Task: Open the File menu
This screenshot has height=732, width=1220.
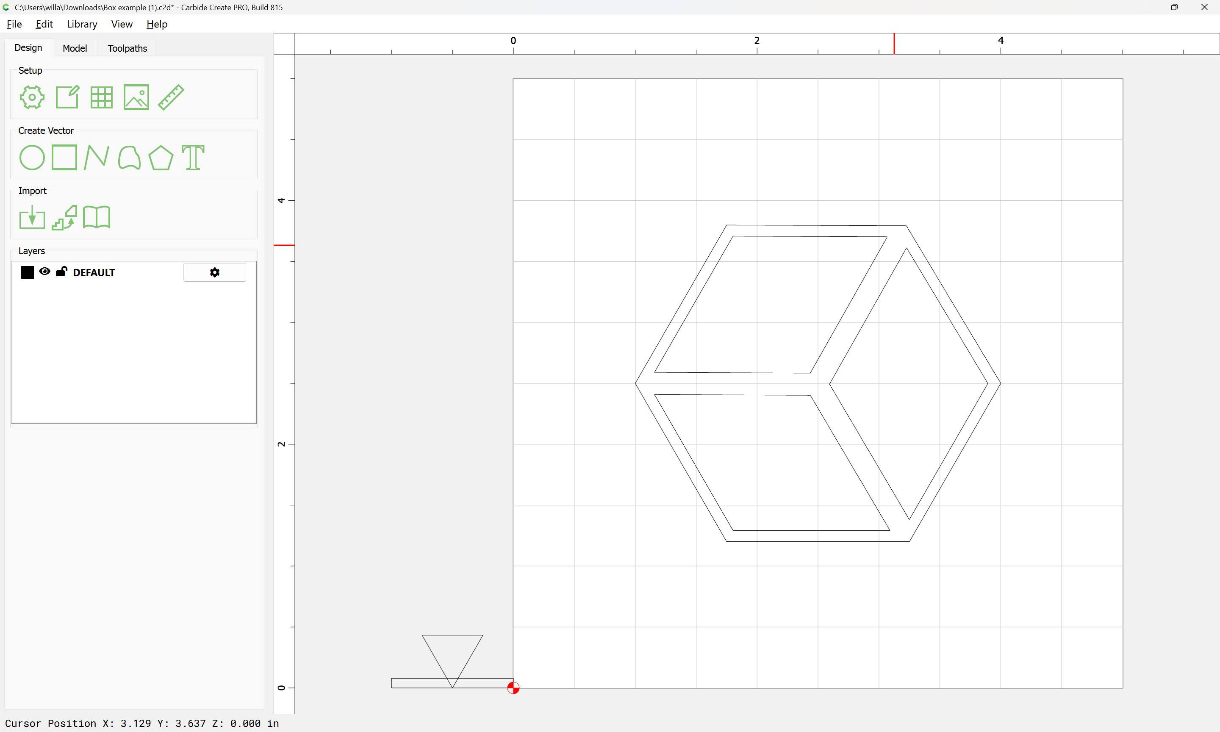Action: tap(14, 24)
